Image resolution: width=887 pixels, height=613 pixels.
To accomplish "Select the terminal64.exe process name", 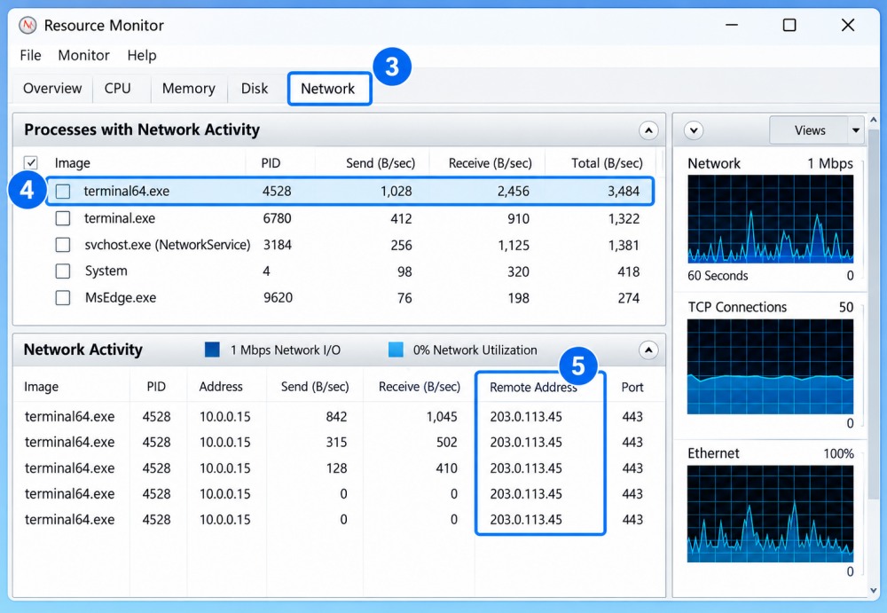I will pyautogui.click(x=127, y=192).
